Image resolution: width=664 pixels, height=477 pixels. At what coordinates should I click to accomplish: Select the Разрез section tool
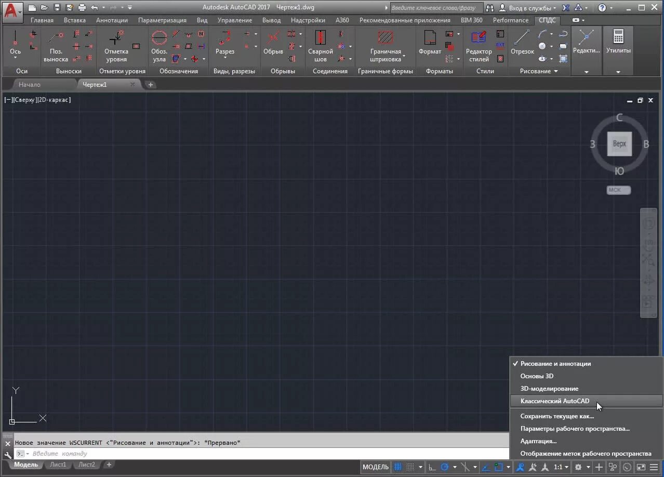pos(225,45)
